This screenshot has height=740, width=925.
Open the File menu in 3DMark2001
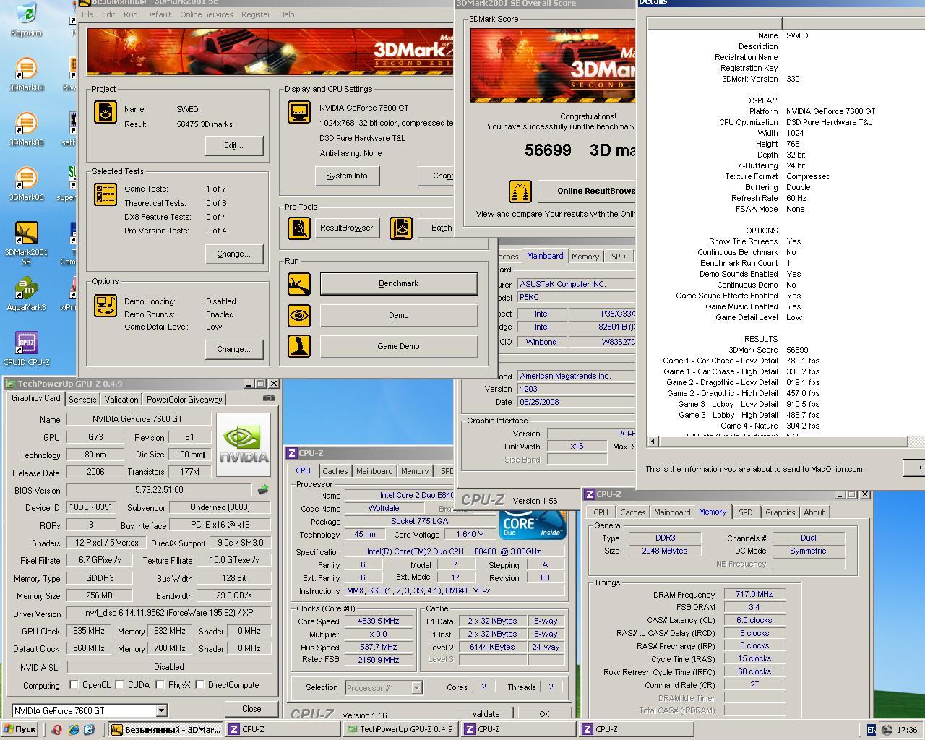tap(87, 14)
